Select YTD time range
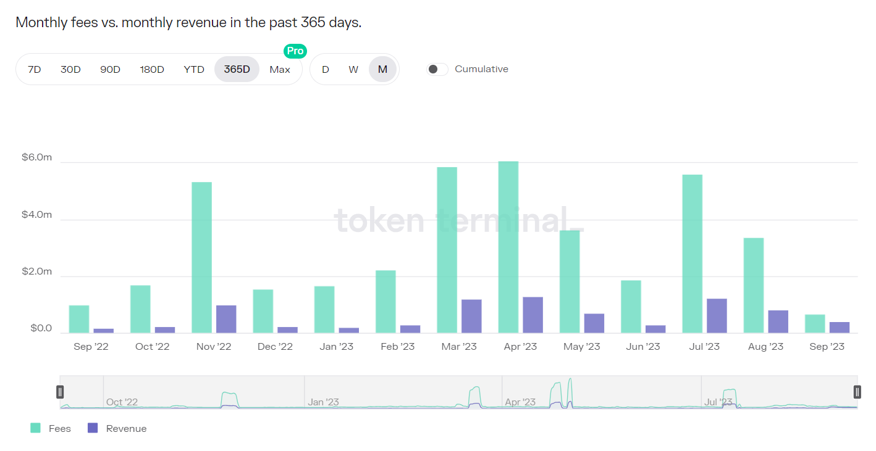 194,69
